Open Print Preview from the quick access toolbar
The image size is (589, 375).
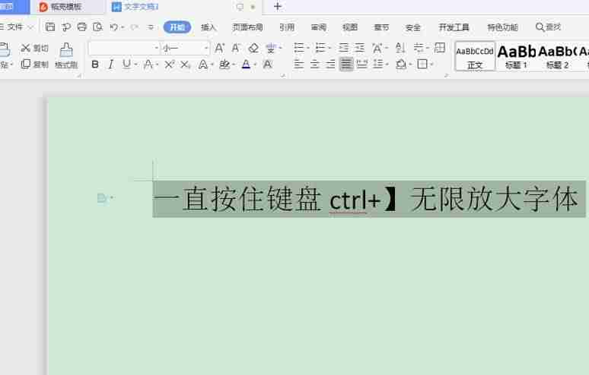pyautogui.click(x=97, y=27)
